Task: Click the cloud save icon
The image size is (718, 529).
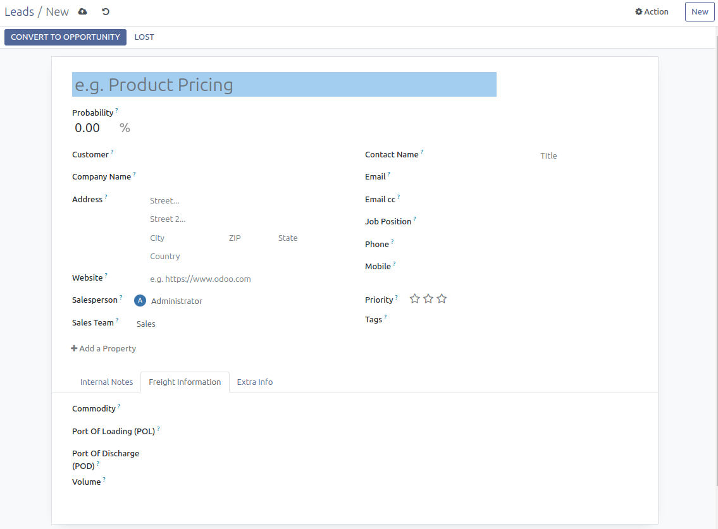Action: tap(82, 12)
